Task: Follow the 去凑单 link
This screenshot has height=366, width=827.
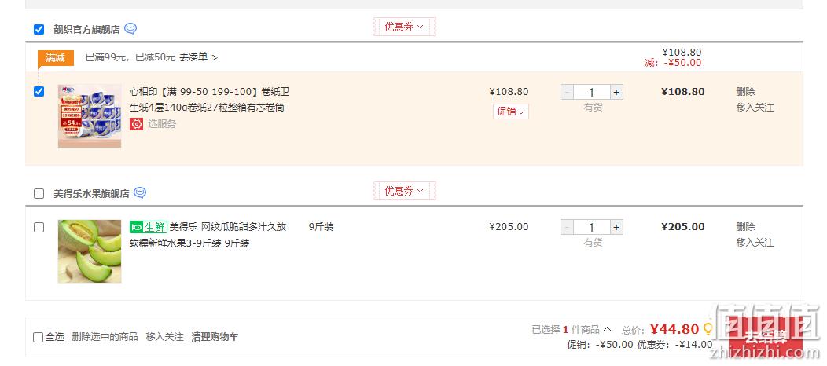Action: (x=198, y=57)
